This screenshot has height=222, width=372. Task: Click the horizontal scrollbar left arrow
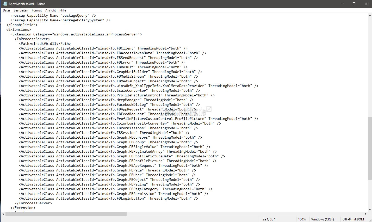[x=3, y=214]
